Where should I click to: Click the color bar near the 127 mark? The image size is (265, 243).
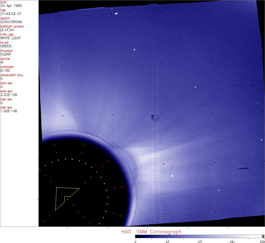point(200,236)
